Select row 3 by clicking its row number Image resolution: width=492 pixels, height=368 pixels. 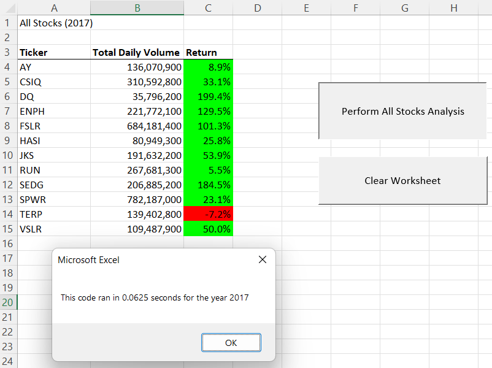7,52
